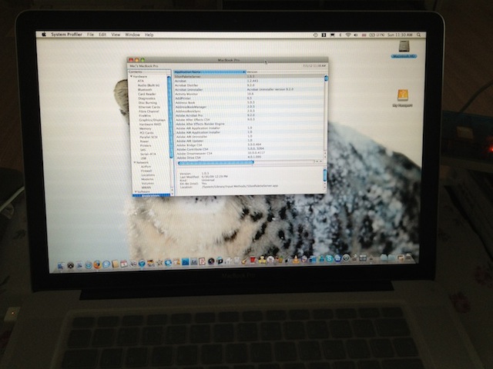493x369 pixels.
Task: Open the File menu
Action: pyautogui.click(x=91, y=35)
